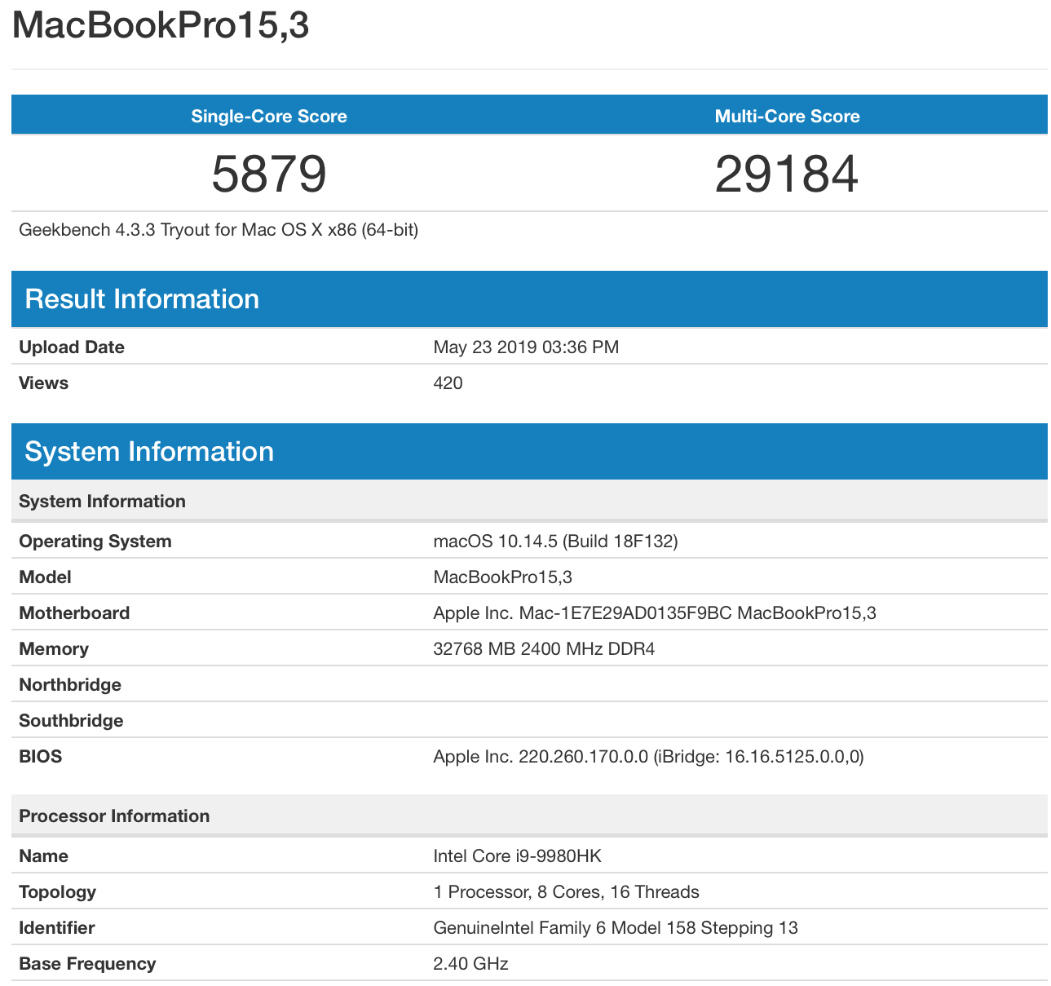Select the macOS 10.14.5 build value
The image size is (1051, 986).
(555, 542)
